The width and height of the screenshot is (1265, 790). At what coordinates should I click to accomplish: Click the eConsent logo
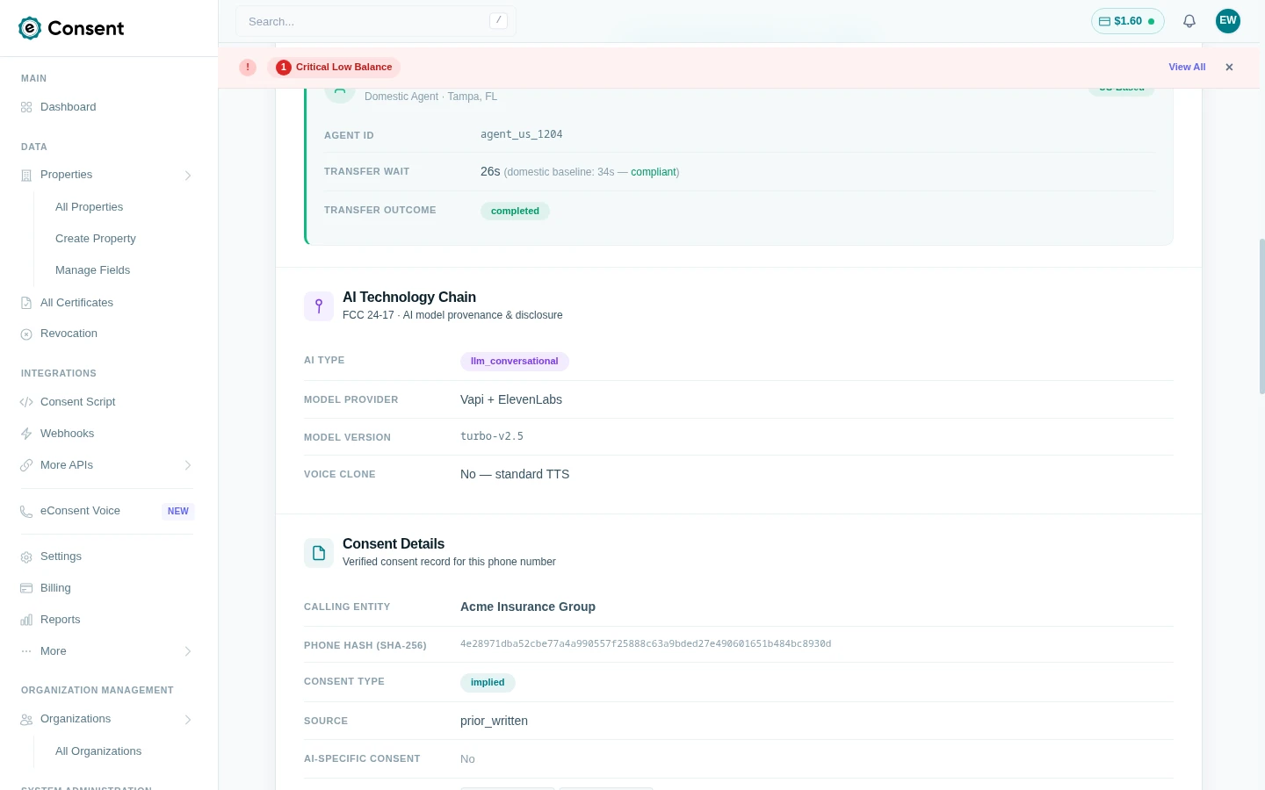tap(70, 28)
